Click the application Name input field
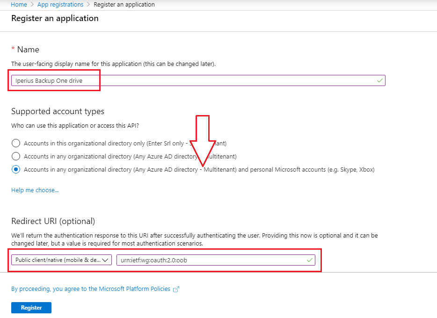Image resolution: width=437 pixels, height=318 pixels. click(198, 80)
